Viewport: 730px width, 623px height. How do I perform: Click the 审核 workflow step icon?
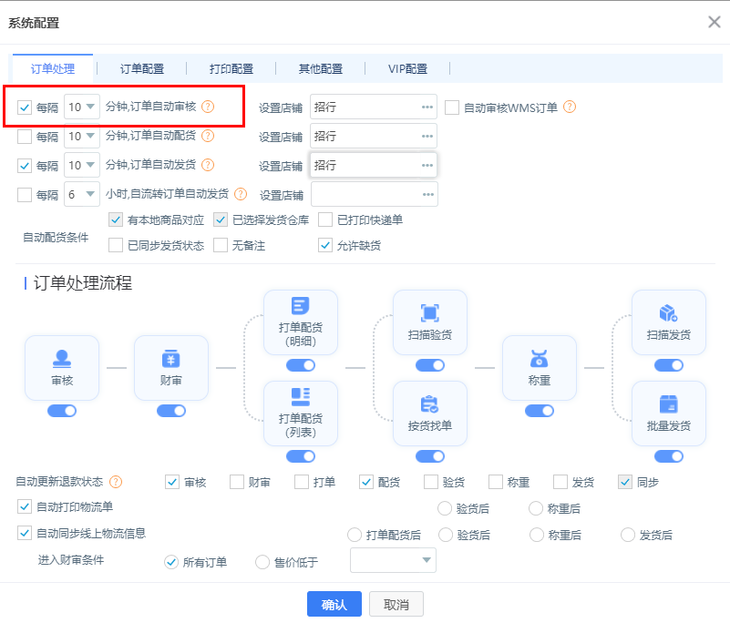[62, 359]
